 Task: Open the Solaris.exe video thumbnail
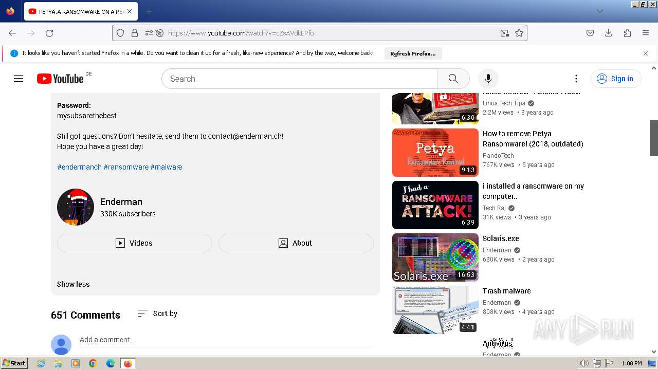(x=435, y=257)
